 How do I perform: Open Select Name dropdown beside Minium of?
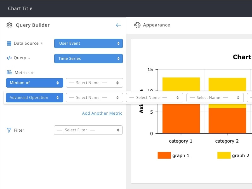[x=94, y=83]
